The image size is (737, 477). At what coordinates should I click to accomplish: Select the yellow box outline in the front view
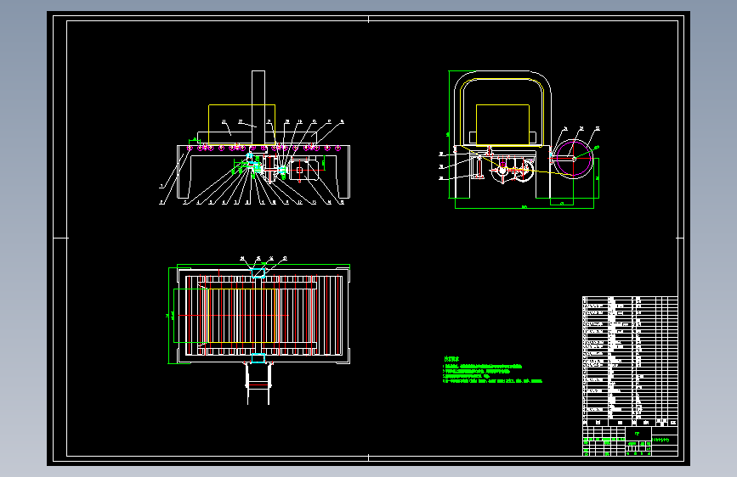pyautogui.click(x=242, y=125)
